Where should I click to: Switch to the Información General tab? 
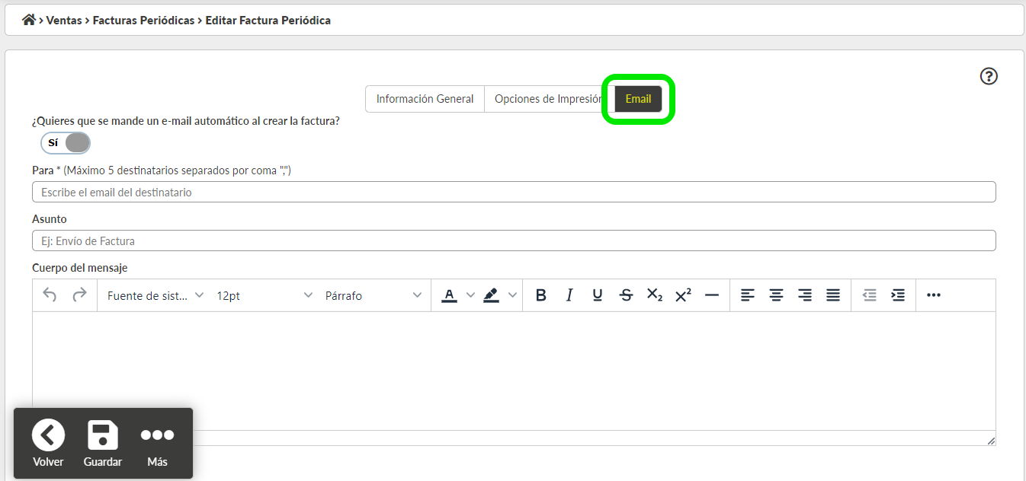click(x=425, y=98)
